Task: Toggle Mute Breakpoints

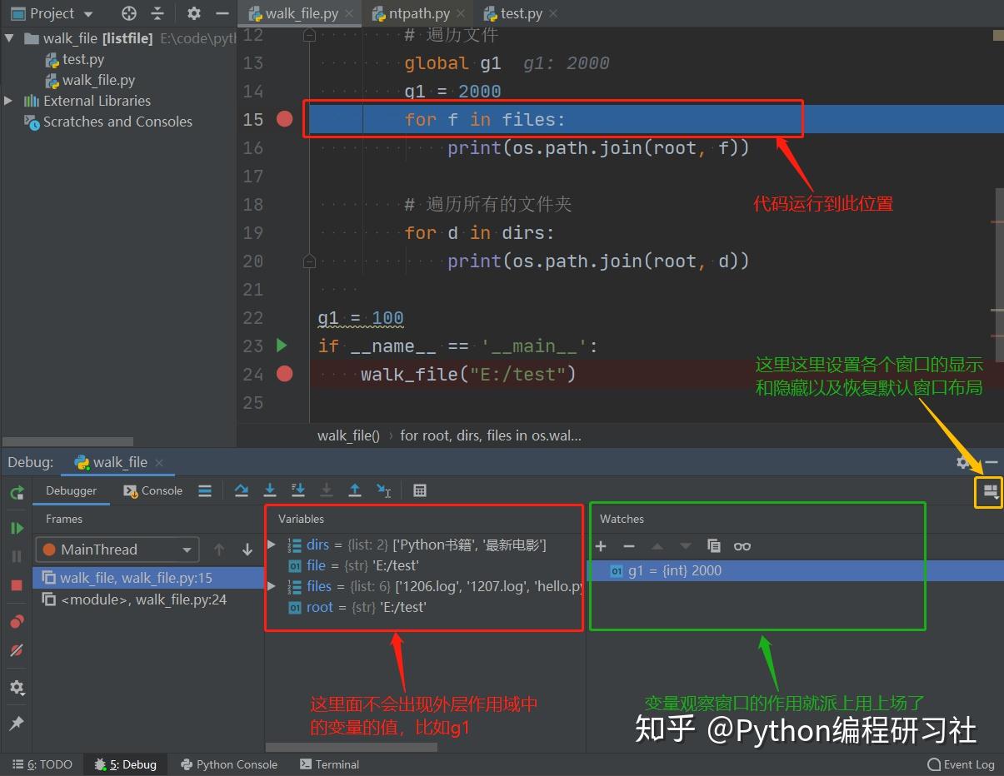Action: [x=17, y=651]
